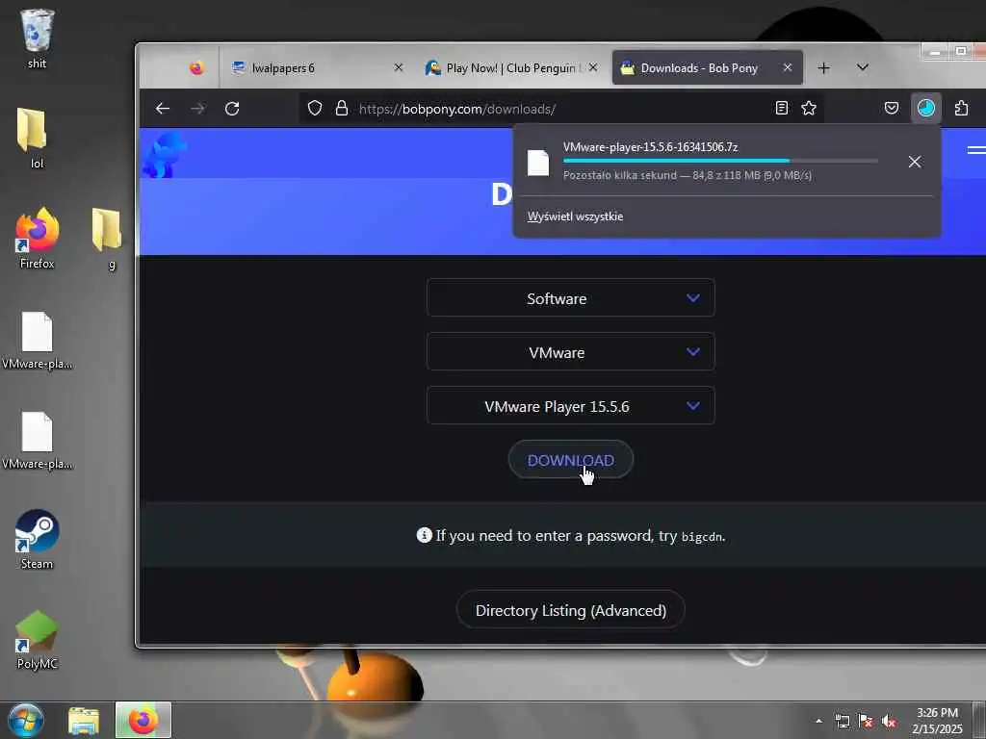
Task: Expand the VMware product dropdown
Action: point(570,352)
